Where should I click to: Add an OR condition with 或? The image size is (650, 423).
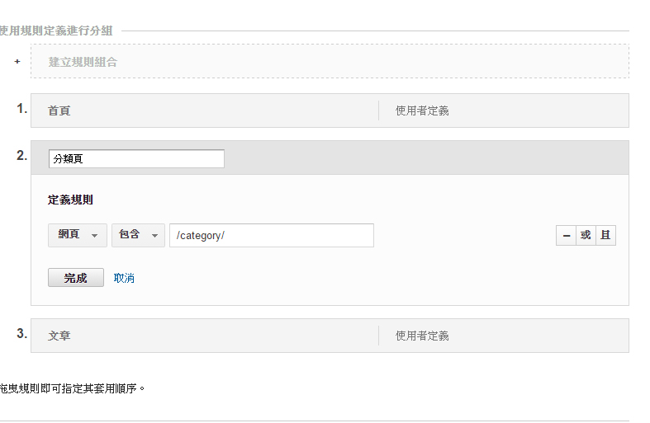[586, 236]
